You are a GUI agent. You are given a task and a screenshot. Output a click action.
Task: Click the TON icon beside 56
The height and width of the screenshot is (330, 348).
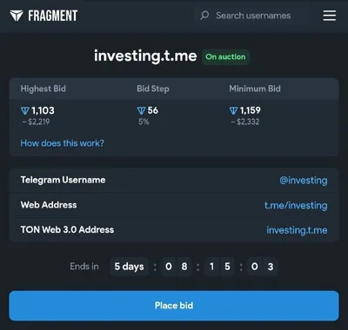(141, 110)
